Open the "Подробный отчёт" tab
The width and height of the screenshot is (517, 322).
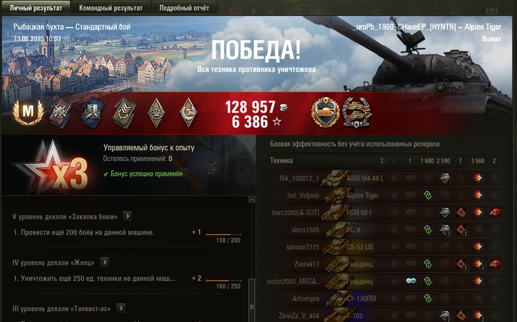(x=184, y=8)
